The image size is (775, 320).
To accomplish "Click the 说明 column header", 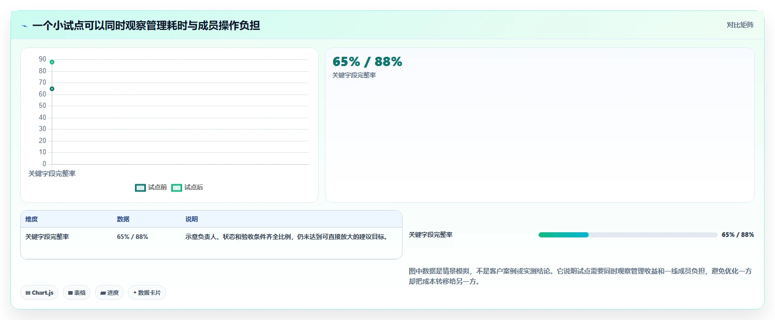I will (191, 219).
